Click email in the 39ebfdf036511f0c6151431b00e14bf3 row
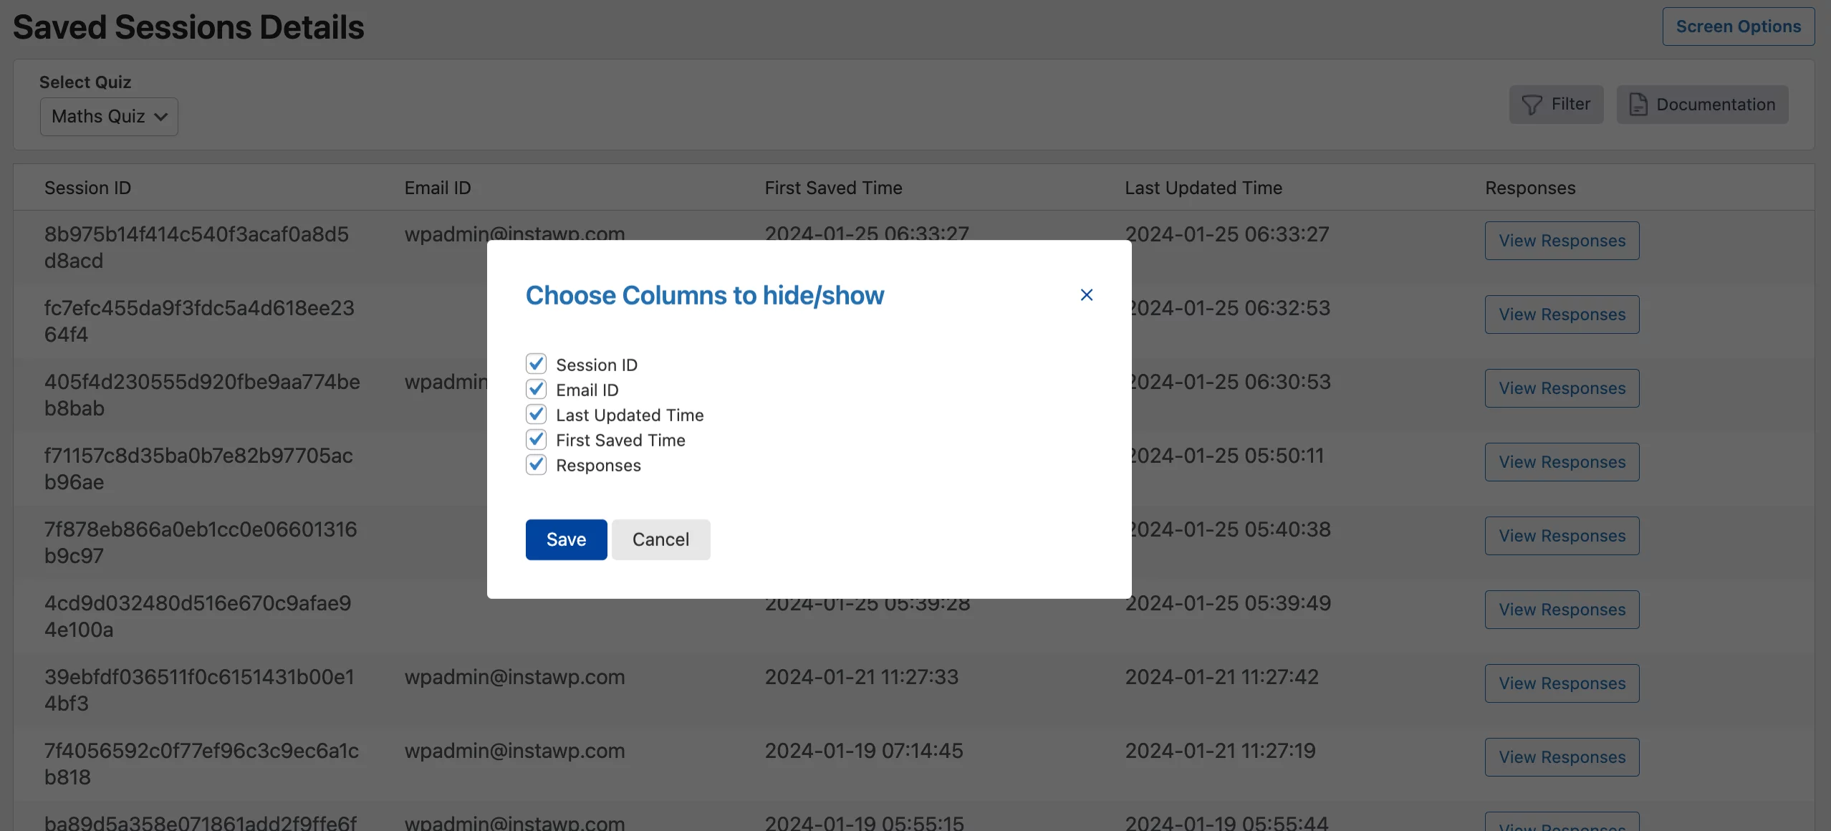 coord(514,677)
